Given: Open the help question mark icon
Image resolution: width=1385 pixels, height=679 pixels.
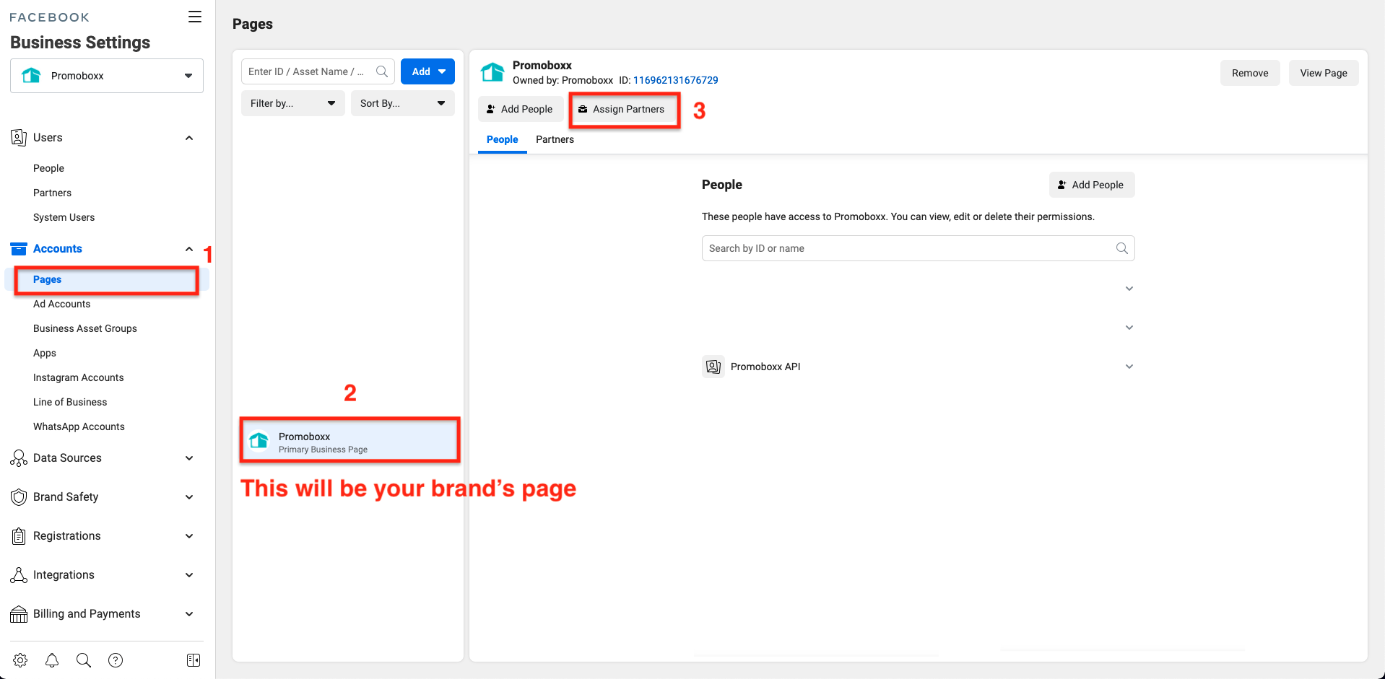Looking at the screenshot, I should [x=116, y=660].
